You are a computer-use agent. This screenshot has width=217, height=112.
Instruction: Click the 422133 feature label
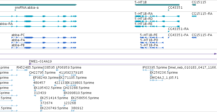click(x=60, y=83)
